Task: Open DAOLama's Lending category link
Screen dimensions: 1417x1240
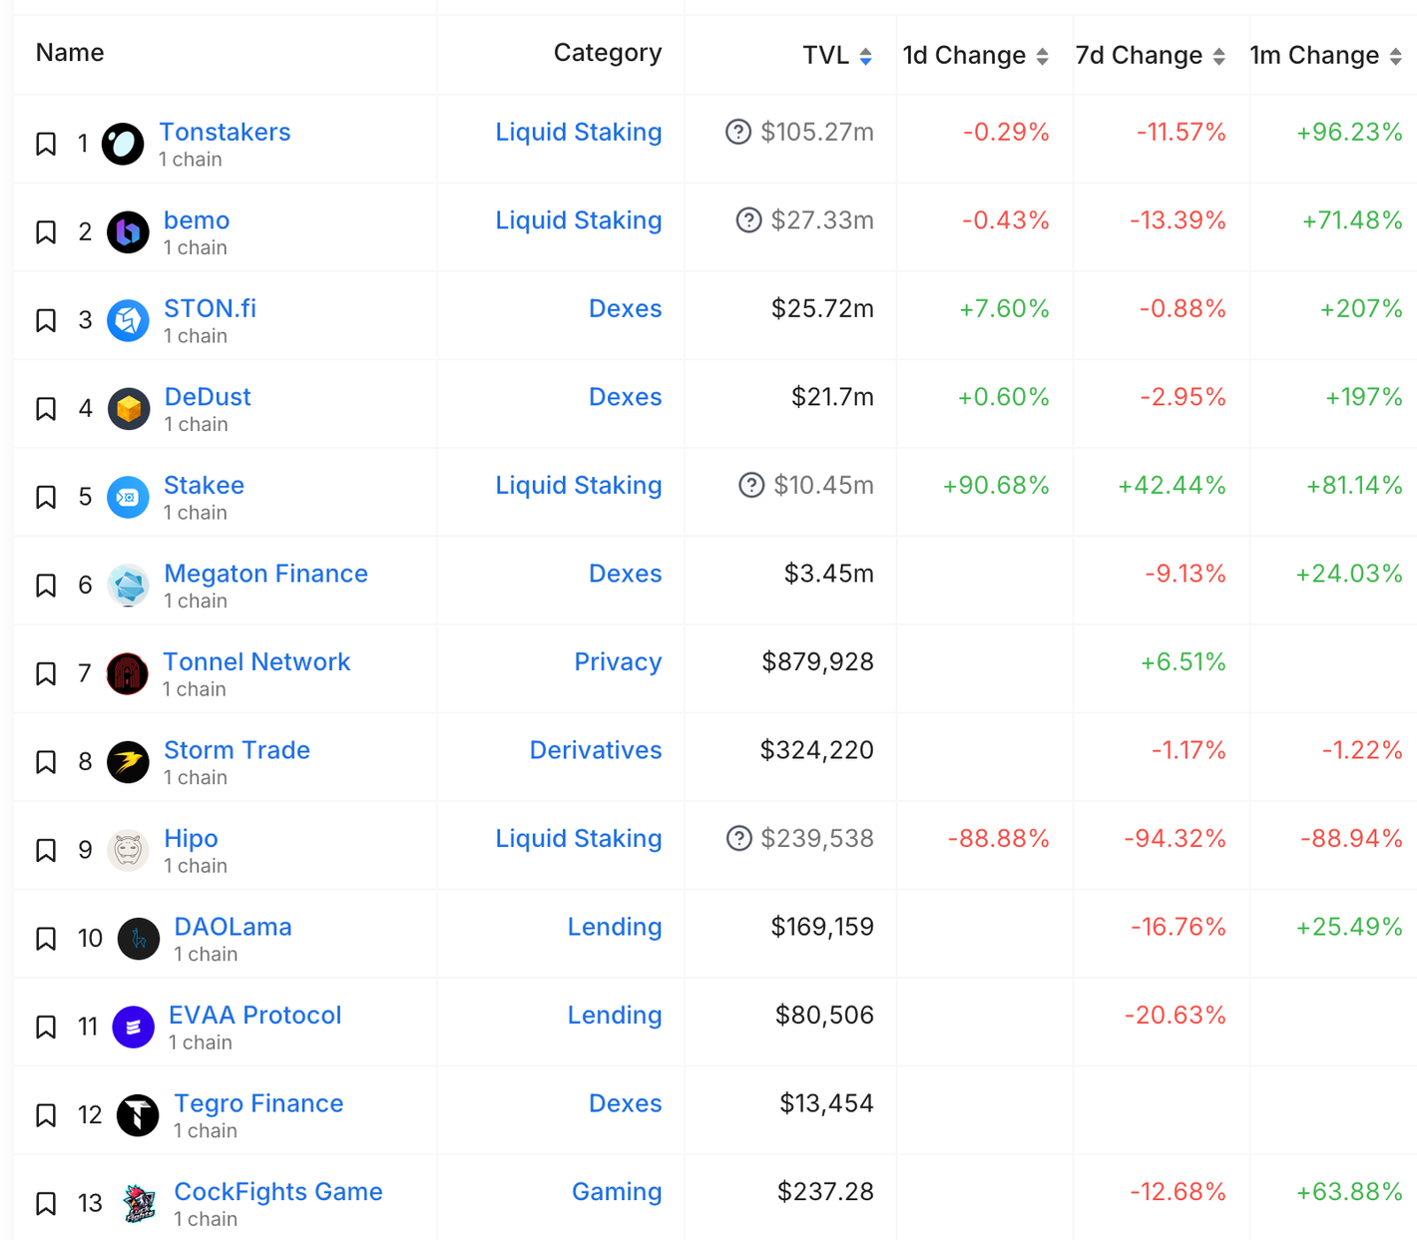Action: (x=614, y=927)
